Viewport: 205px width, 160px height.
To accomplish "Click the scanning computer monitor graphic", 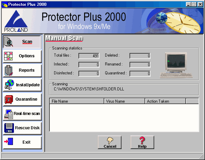I will [x=176, y=65].
